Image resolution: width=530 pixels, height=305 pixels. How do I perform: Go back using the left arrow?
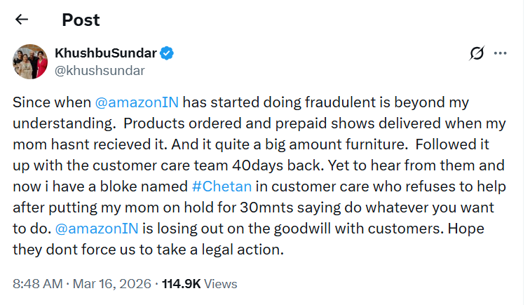pyautogui.click(x=22, y=20)
